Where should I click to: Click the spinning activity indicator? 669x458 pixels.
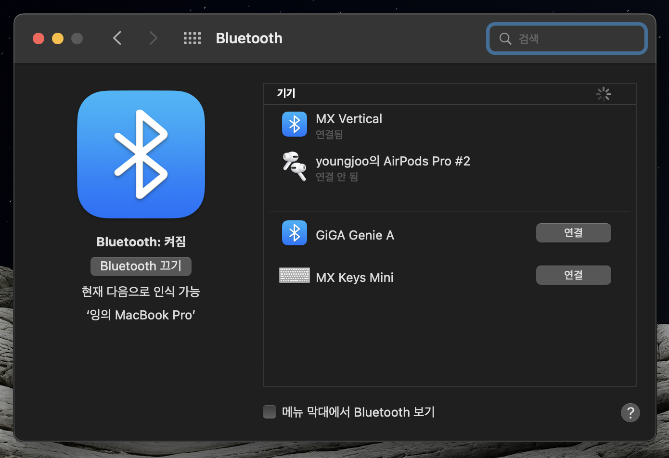point(604,94)
